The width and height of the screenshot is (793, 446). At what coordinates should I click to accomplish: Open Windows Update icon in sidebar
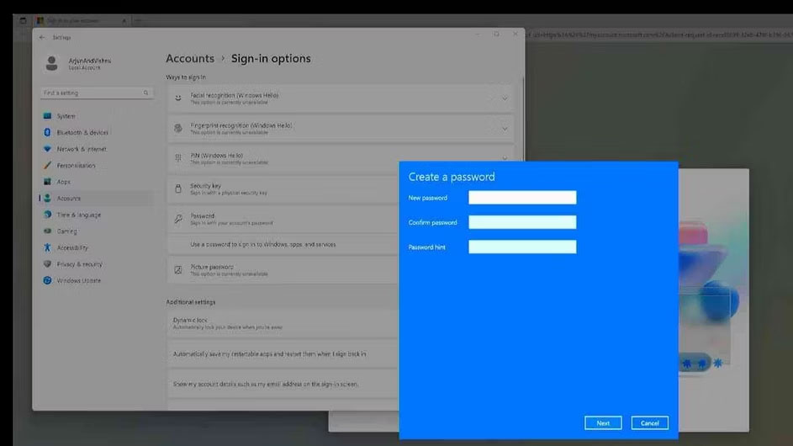point(48,280)
